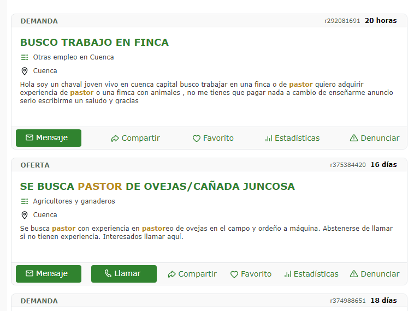Click reference number r375384420
Screen dimensions: 414x311
tap(348, 165)
